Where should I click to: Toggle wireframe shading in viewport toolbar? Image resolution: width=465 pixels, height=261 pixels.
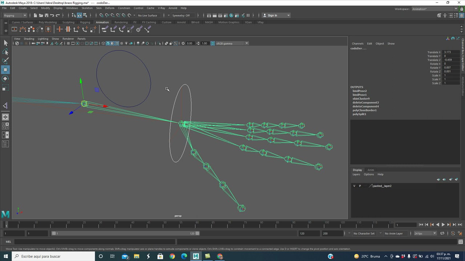103,43
